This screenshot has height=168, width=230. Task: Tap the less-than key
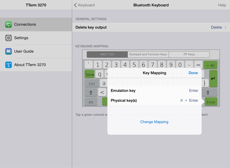coord(102,92)
